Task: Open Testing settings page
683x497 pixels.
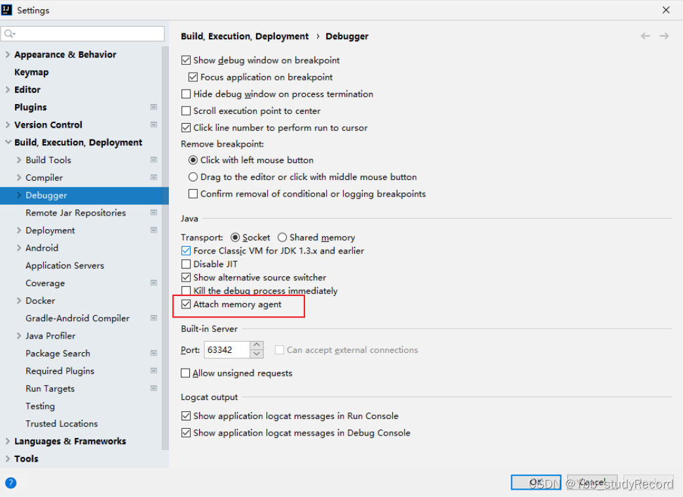Action: (x=40, y=406)
